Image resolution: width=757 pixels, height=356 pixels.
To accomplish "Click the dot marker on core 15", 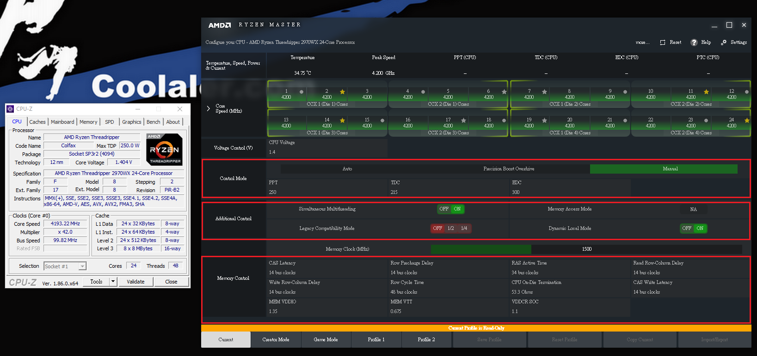I will [382, 121].
